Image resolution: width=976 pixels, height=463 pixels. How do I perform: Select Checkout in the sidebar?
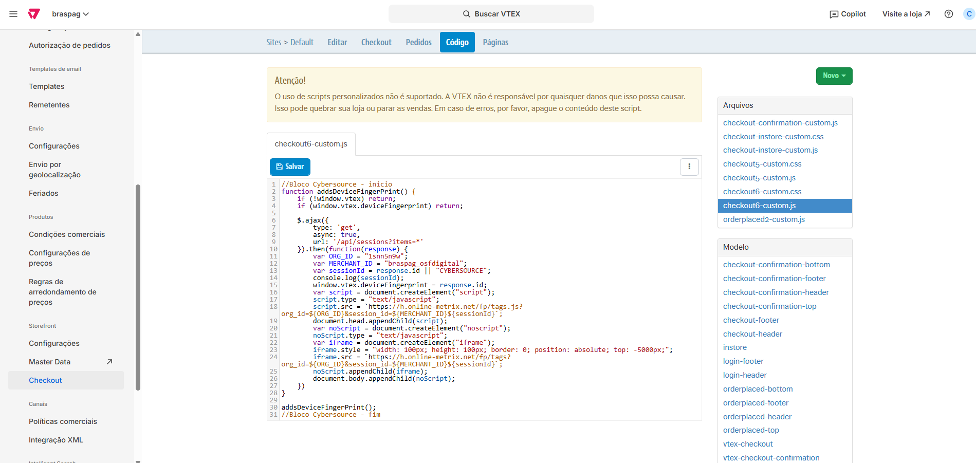tap(66, 380)
